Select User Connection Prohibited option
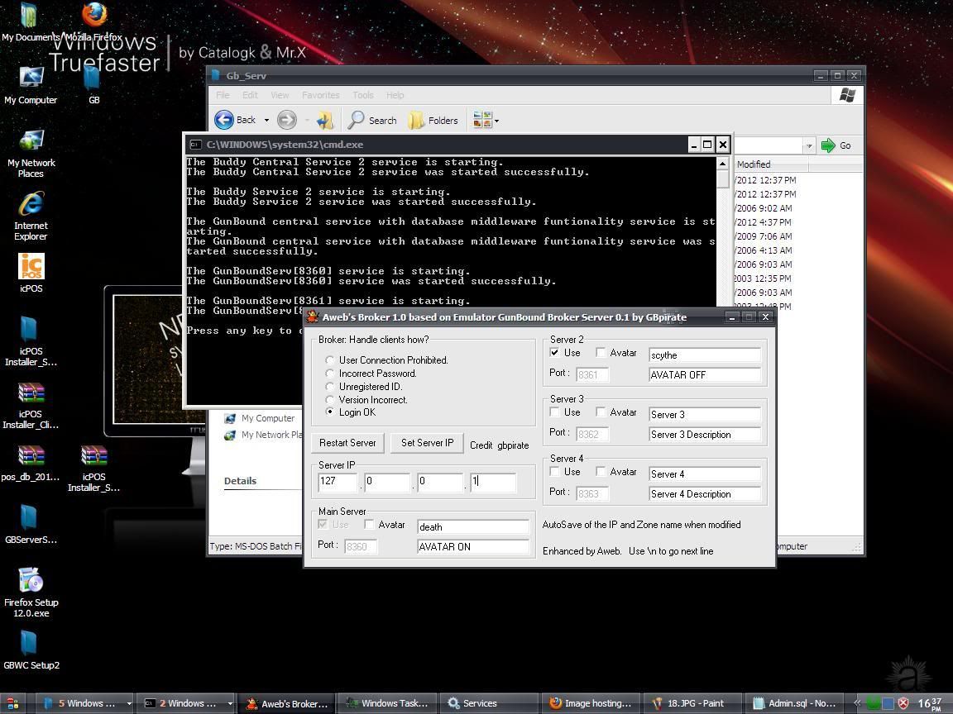The width and height of the screenshot is (953, 714). click(x=330, y=360)
